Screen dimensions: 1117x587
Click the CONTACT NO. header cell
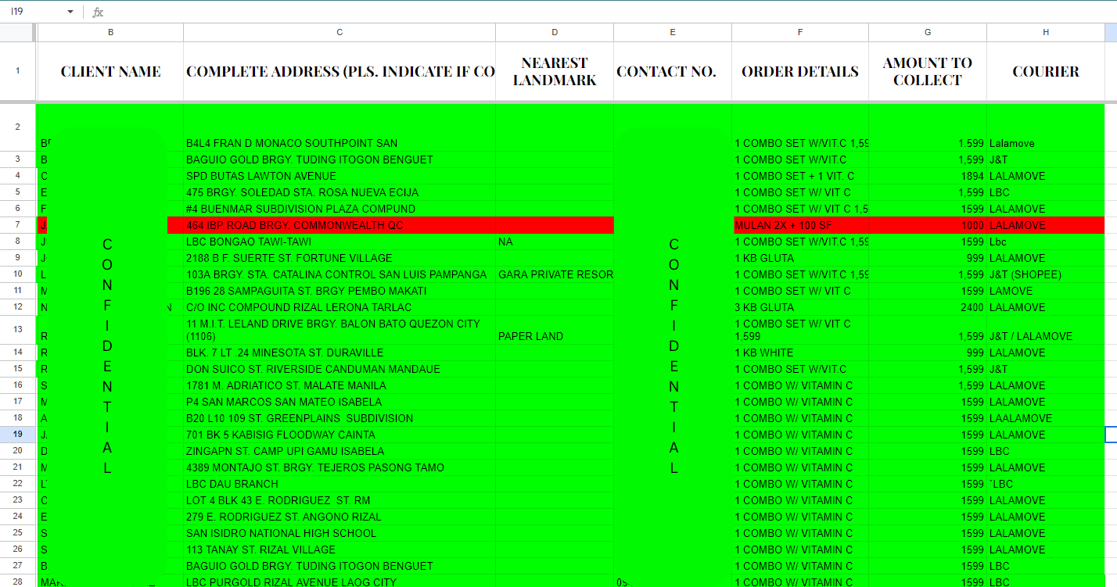pyautogui.click(x=673, y=71)
